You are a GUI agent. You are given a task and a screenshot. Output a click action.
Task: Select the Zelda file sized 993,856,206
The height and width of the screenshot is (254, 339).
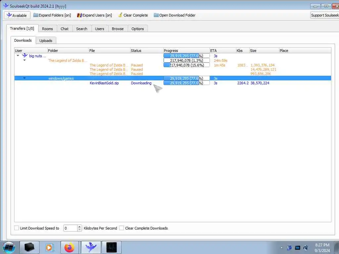(x=173, y=74)
